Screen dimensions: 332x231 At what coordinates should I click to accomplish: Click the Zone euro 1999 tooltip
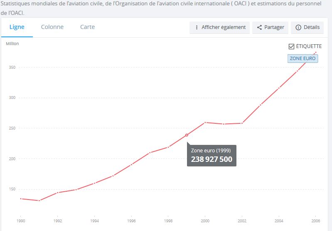coord(211,156)
